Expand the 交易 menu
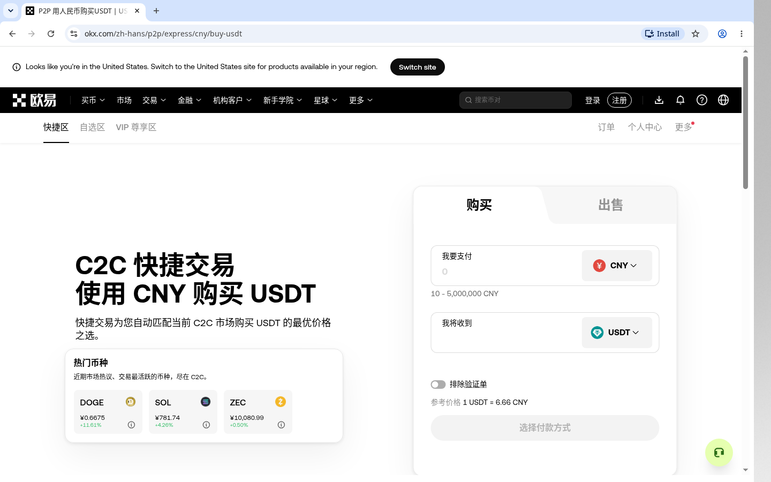The width and height of the screenshot is (771, 482). pos(154,100)
